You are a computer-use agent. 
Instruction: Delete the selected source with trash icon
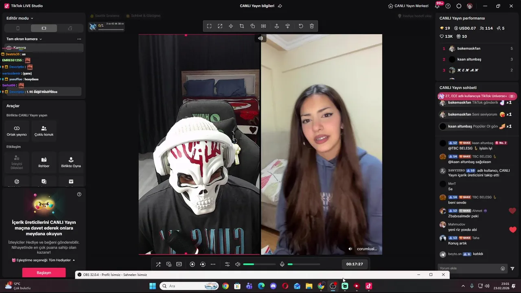click(312, 26)
